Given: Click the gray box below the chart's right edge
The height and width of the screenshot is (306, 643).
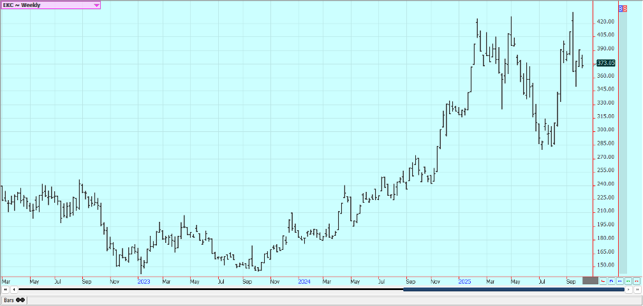Looking at the screenshot, I should 590,280.
